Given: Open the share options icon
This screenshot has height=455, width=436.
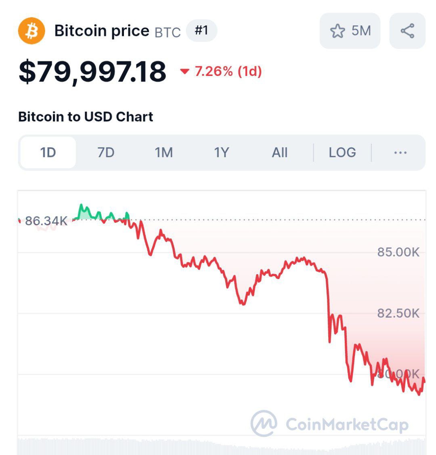Looking at the screenshot, I should point(407,30).
